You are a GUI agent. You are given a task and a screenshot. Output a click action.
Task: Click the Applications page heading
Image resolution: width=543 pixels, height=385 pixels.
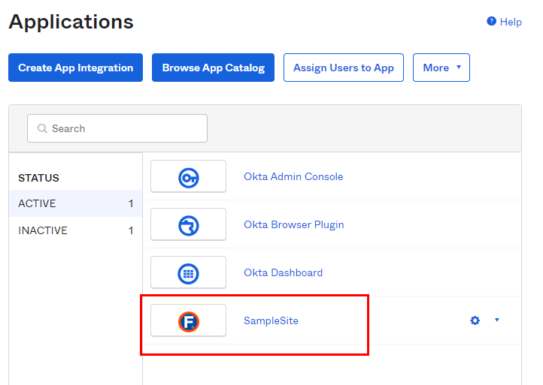71,22
